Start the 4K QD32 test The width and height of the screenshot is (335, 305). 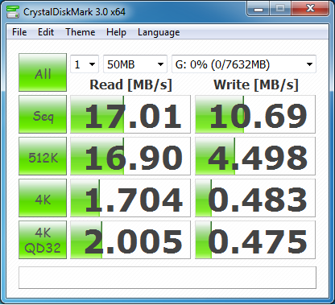pyautogui.click(x=43, y=240)
